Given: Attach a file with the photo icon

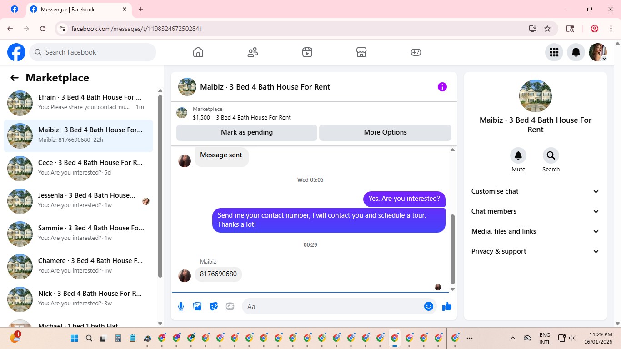Looking at the screenshot, I should (x=197, y=306).
